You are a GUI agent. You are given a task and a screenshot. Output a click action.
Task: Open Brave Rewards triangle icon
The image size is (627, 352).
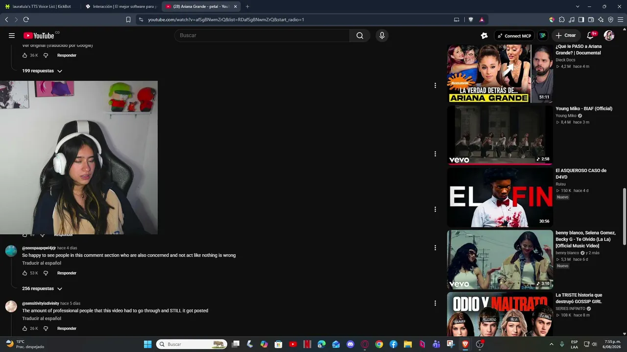coord(482,20)
